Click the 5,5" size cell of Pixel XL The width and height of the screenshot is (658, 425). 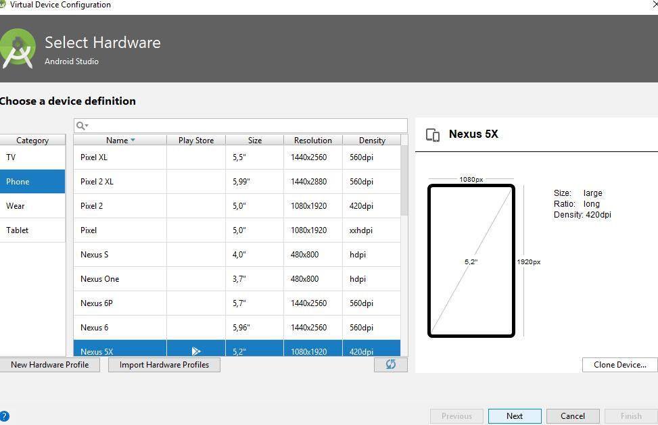pos(255,157)
